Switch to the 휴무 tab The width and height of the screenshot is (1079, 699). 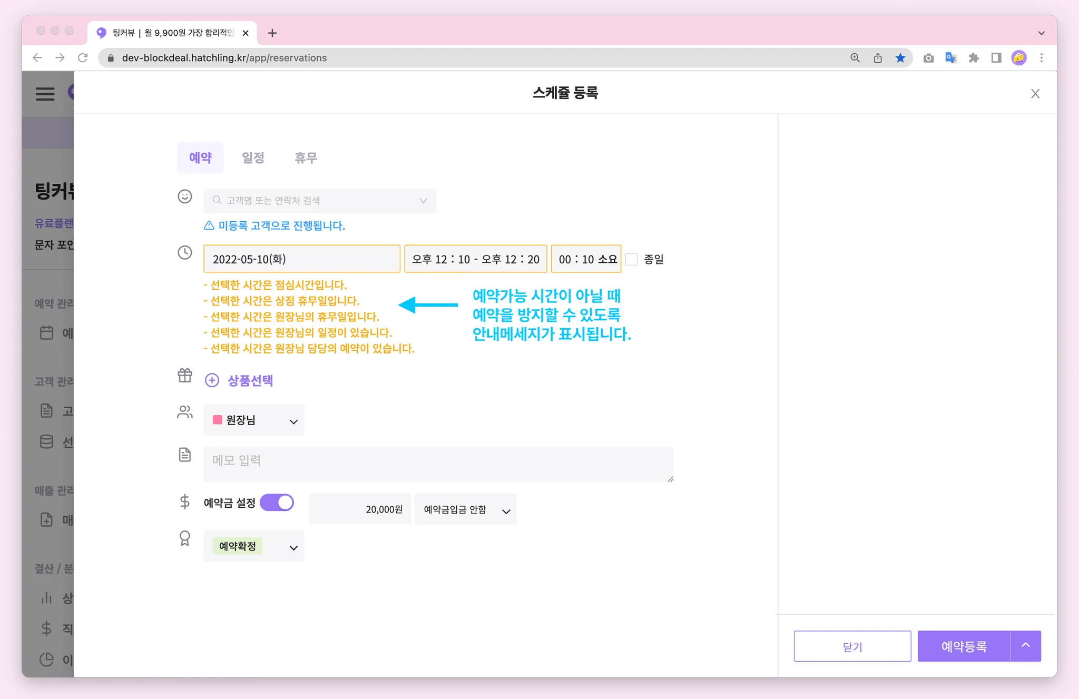[306, 157]
